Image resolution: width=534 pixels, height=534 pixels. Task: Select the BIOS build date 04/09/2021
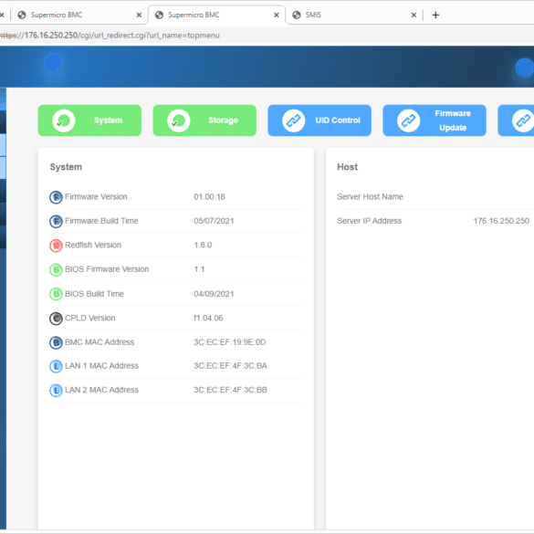point(214,294)
